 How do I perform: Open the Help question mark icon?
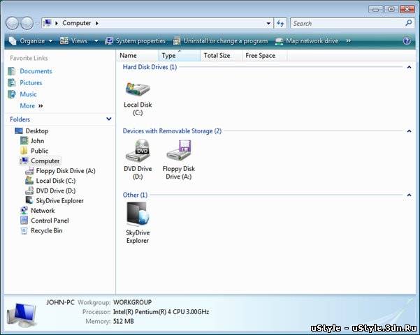click(x=407, y=41)
